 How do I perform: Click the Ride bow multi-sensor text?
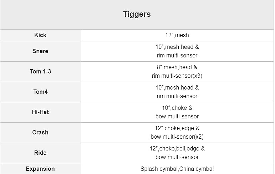coord(177,157)
